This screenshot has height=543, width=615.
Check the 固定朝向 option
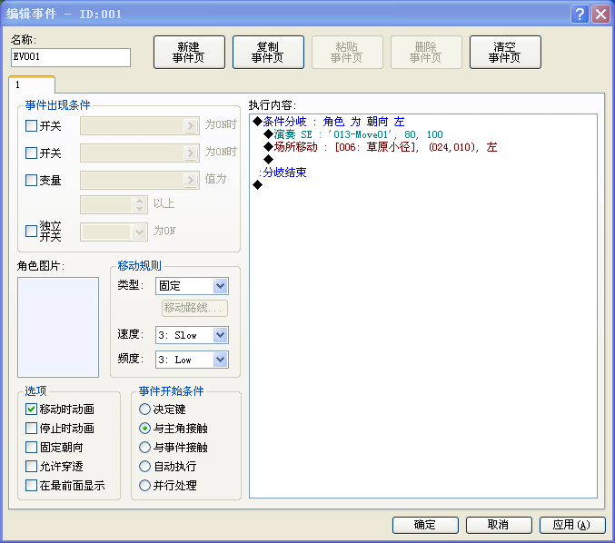point(31,448)
